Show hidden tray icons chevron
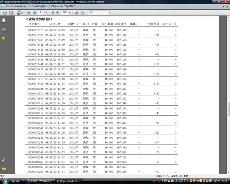 (x=188, y=181)
